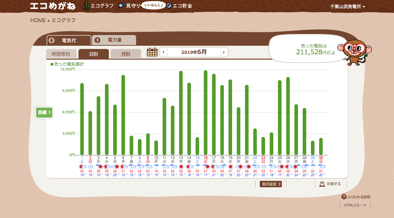This screenshot has height=218, width=394.
Task: Click the 2019年6月 month display
Action: [x=194, y=52]
